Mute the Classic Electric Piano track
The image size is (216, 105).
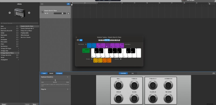(x=45, y=14)
